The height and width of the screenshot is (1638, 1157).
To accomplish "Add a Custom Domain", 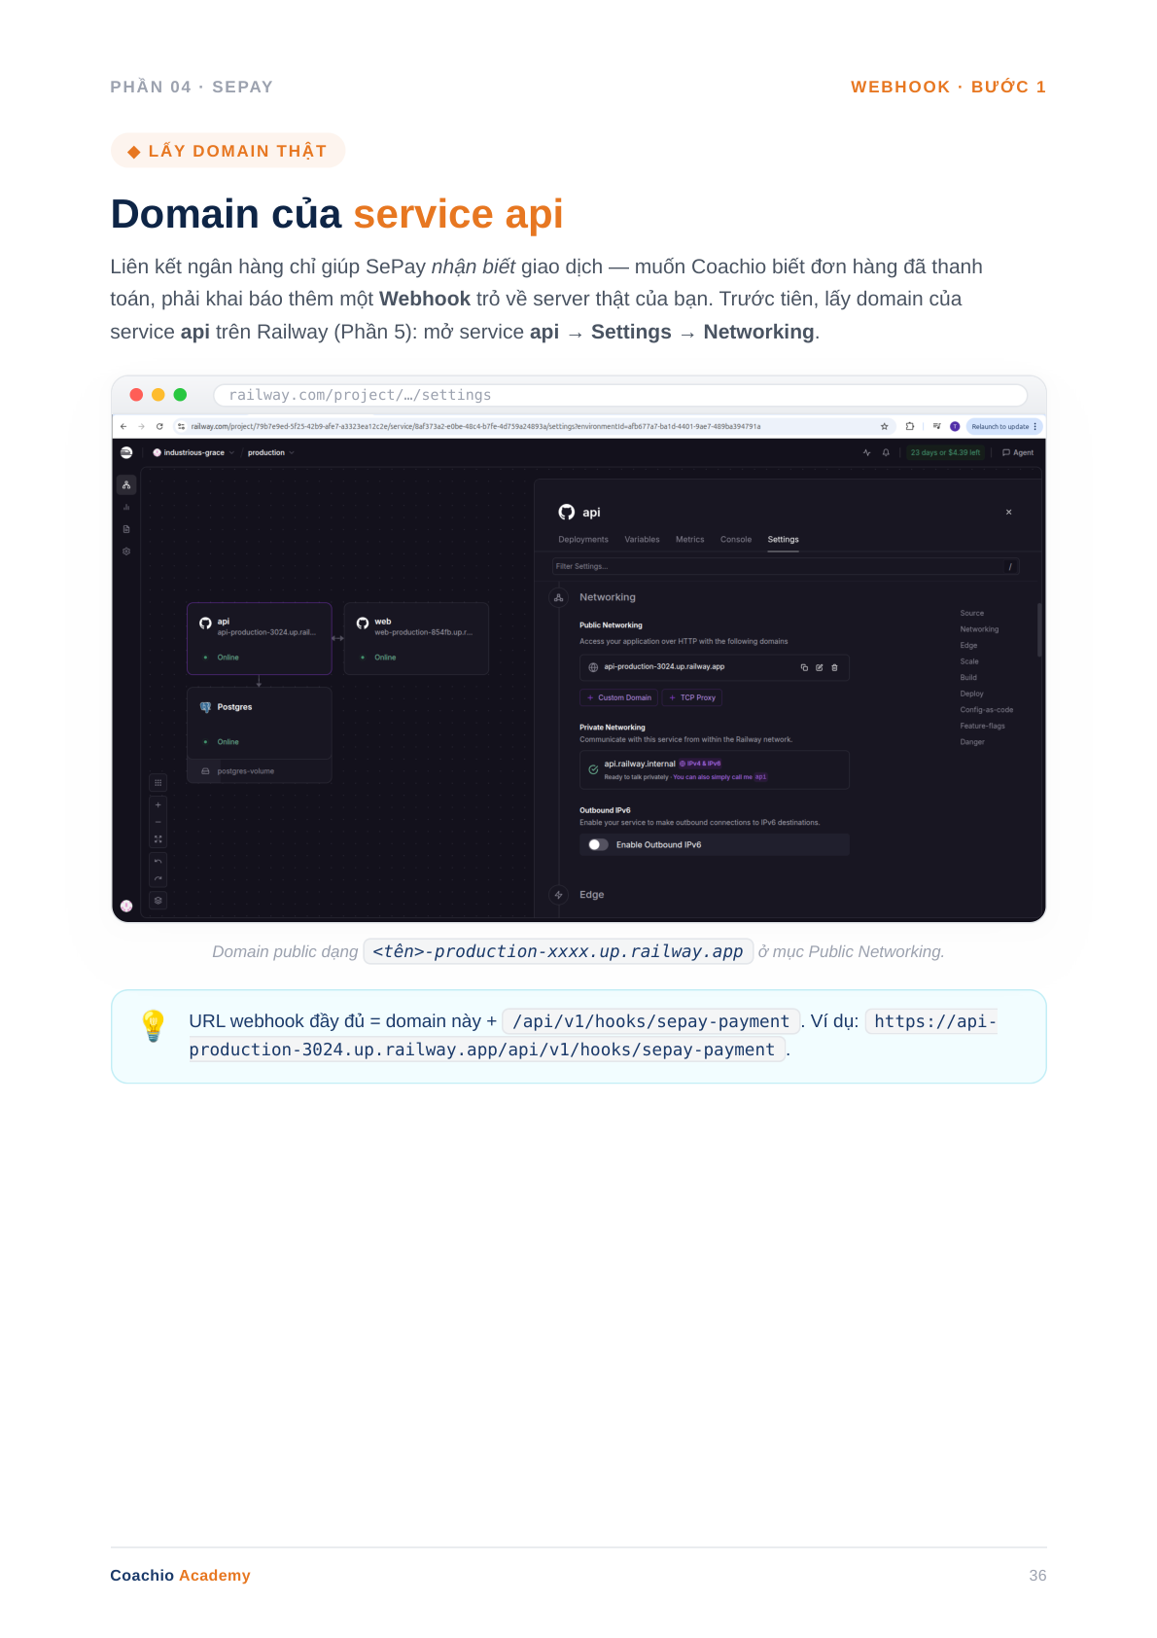I will [619, 697].
